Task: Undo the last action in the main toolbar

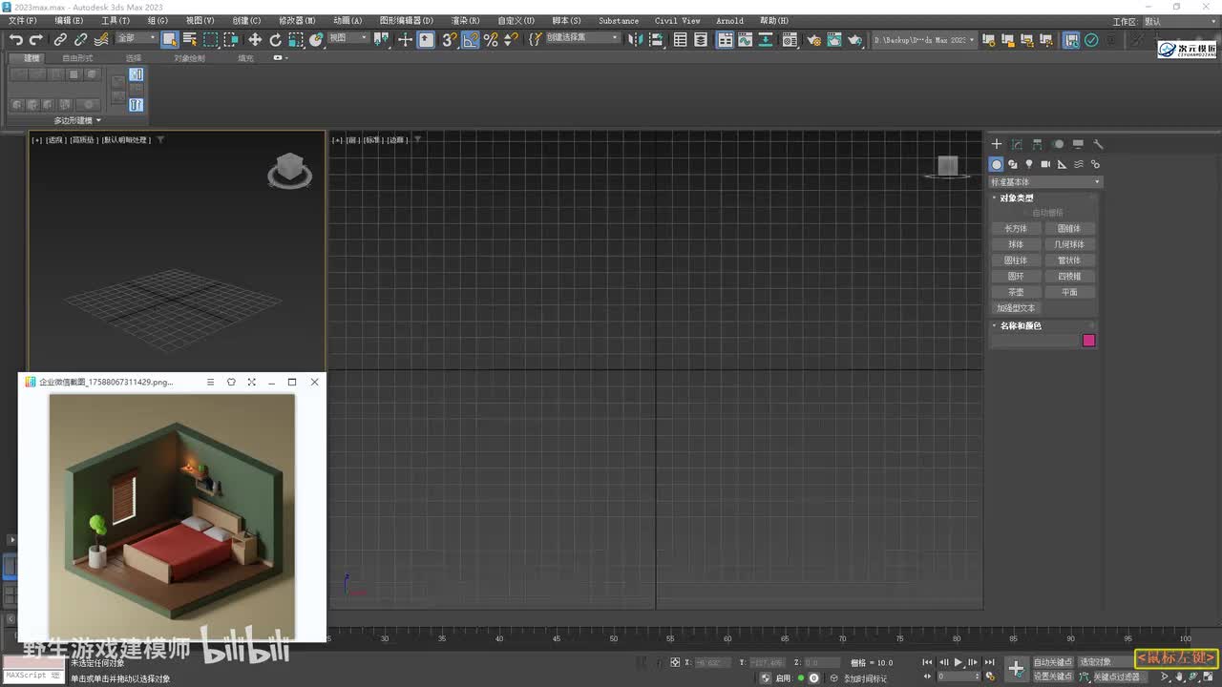Action: (x=15, y=39)
